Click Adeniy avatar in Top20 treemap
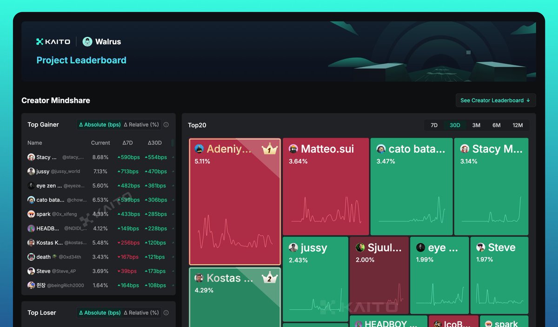Image resolution: width=558 pixels, height=327 pixels. [x=199, y=149]
